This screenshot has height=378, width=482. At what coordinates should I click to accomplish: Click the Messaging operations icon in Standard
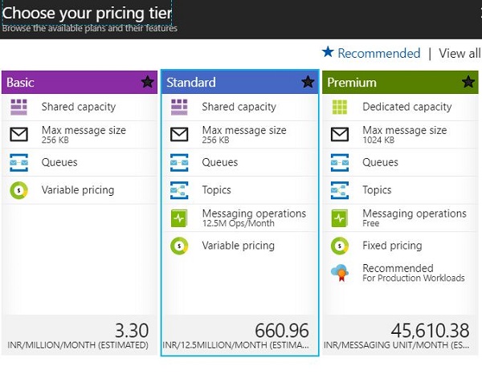pos(179,218)
